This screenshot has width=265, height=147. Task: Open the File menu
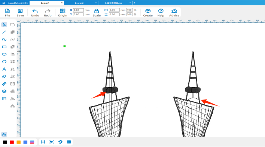(7, 13)
